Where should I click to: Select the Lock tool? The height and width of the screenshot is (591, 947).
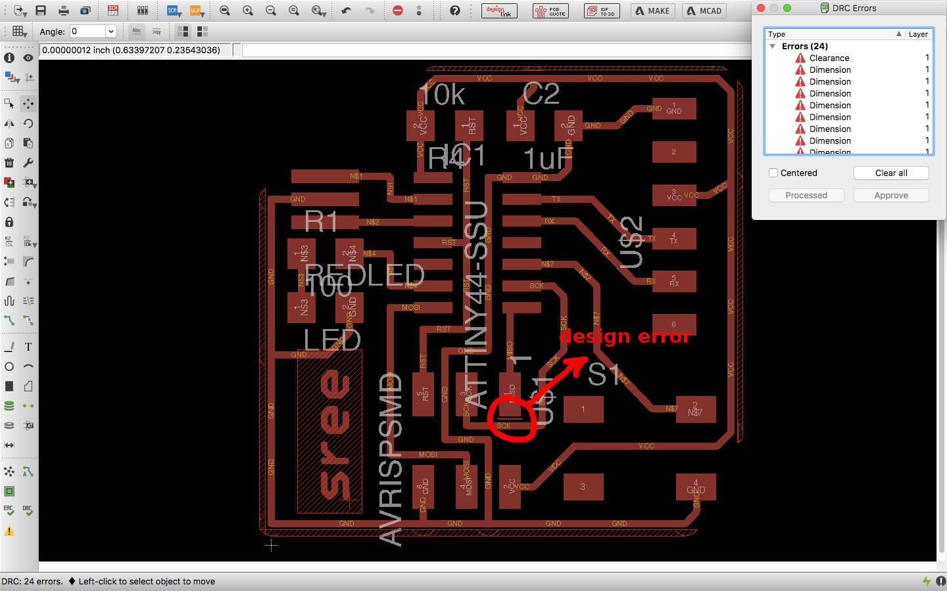tap(9, 222)
